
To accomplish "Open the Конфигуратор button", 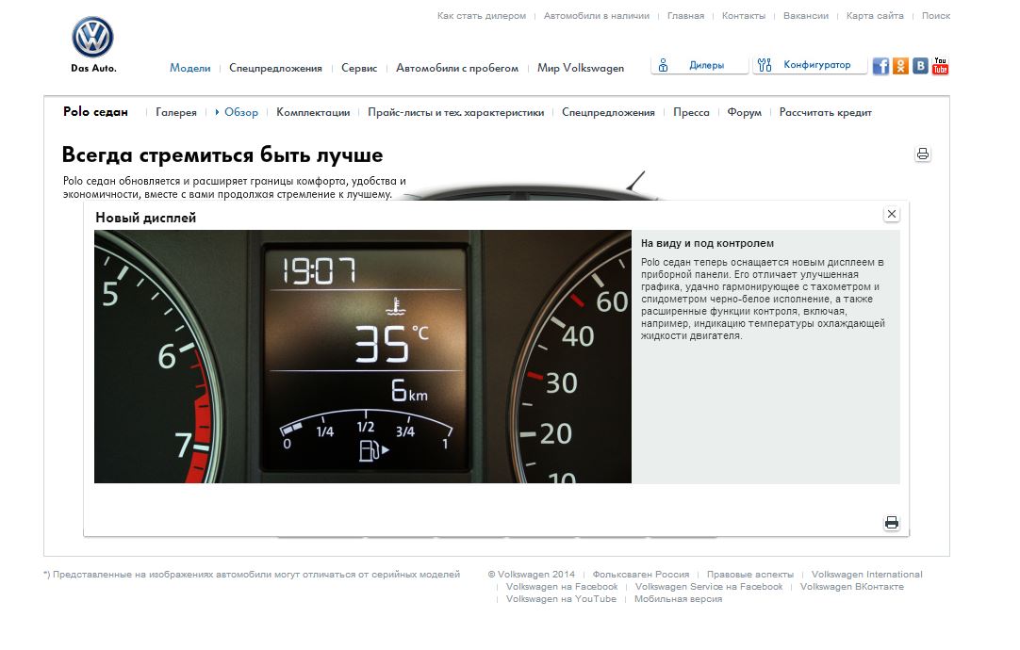I will [809, 65].
